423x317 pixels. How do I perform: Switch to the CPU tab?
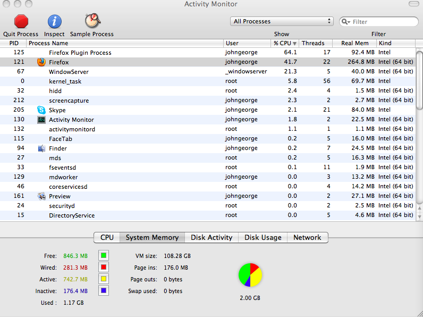click(107, 237)
